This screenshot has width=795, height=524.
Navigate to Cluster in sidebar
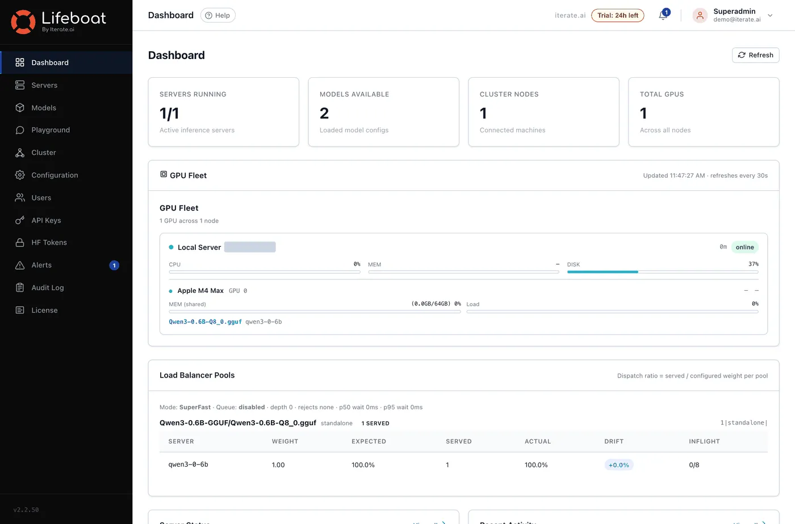(66, 153)
